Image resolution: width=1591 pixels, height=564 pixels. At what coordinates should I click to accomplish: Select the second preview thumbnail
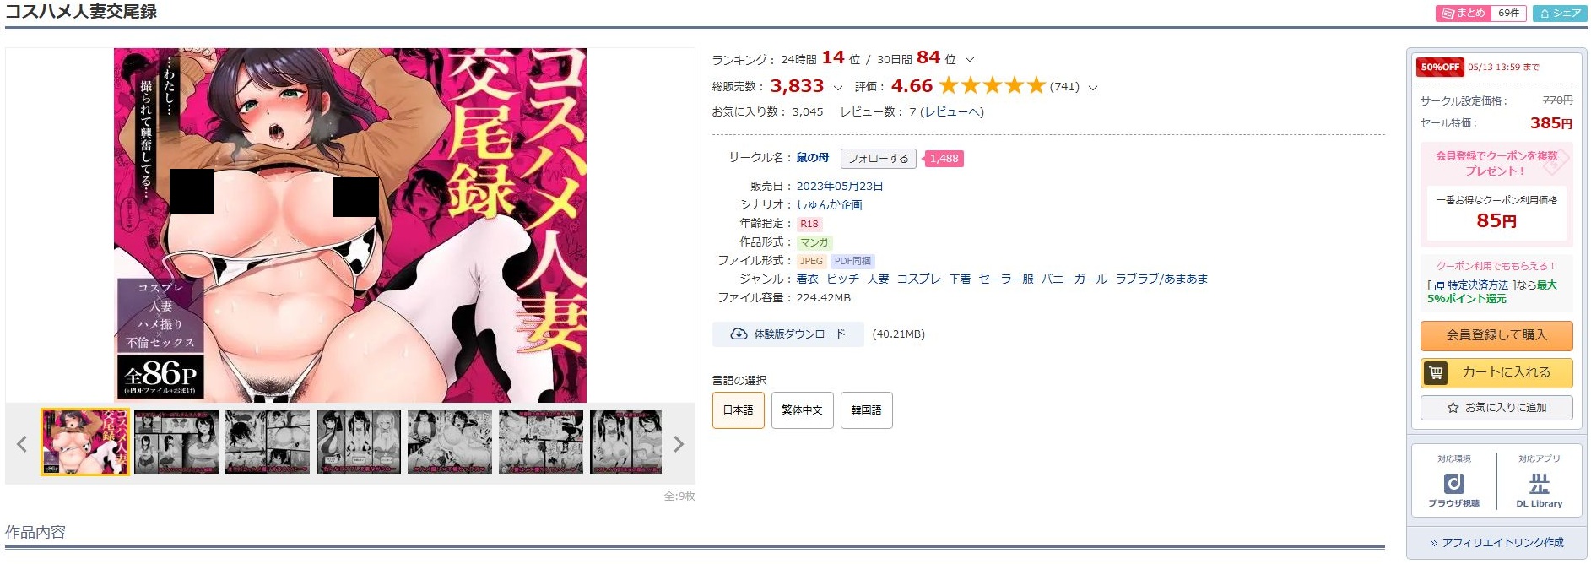(176, 442)
